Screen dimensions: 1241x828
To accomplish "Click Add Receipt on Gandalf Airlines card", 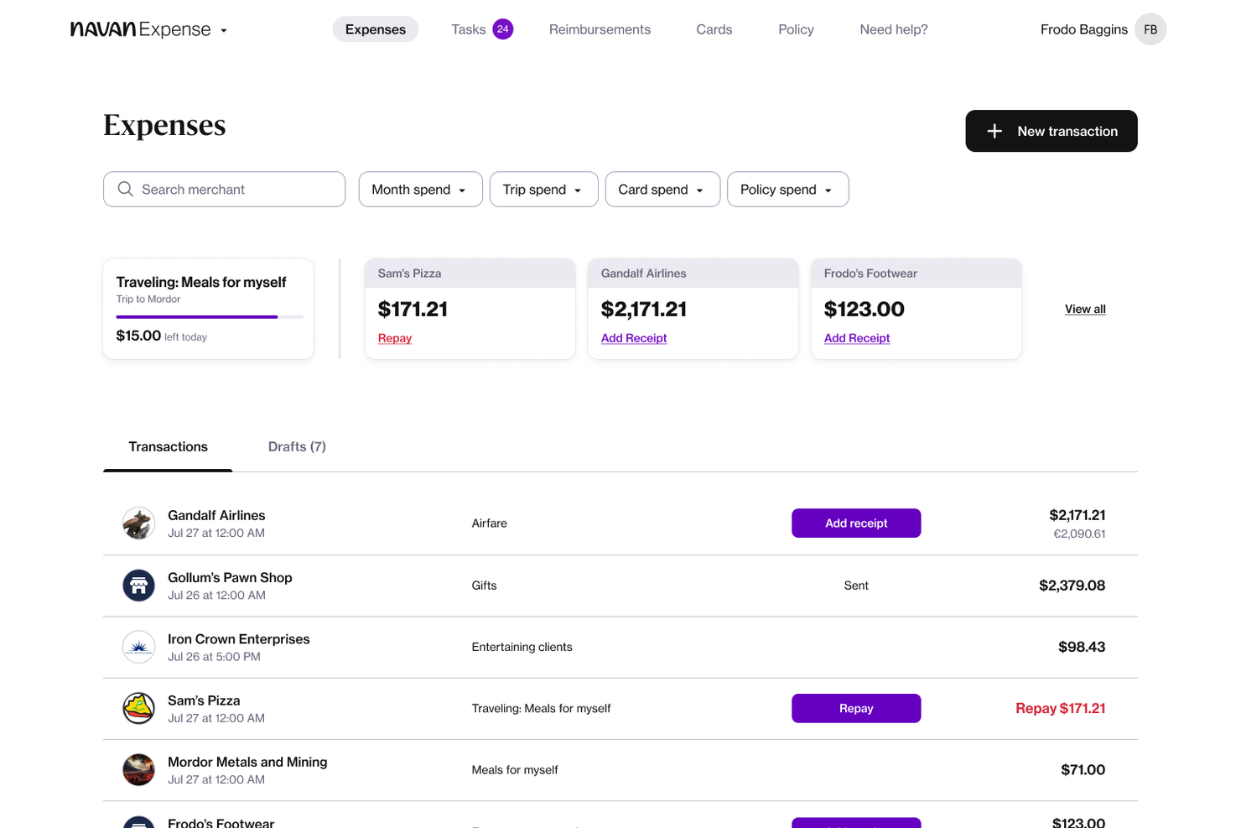I will pos(634,338).
